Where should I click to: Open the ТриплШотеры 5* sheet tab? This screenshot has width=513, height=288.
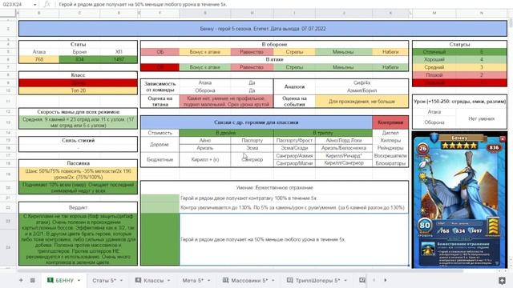pyautogui.click(x=317, y=280)
